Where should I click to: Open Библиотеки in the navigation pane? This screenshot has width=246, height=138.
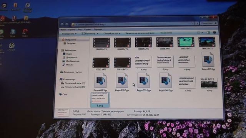[x=70, y=50]
